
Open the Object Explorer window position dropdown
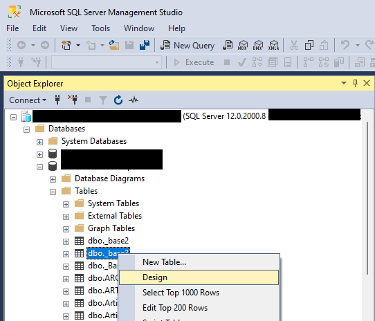click(344, 83)
